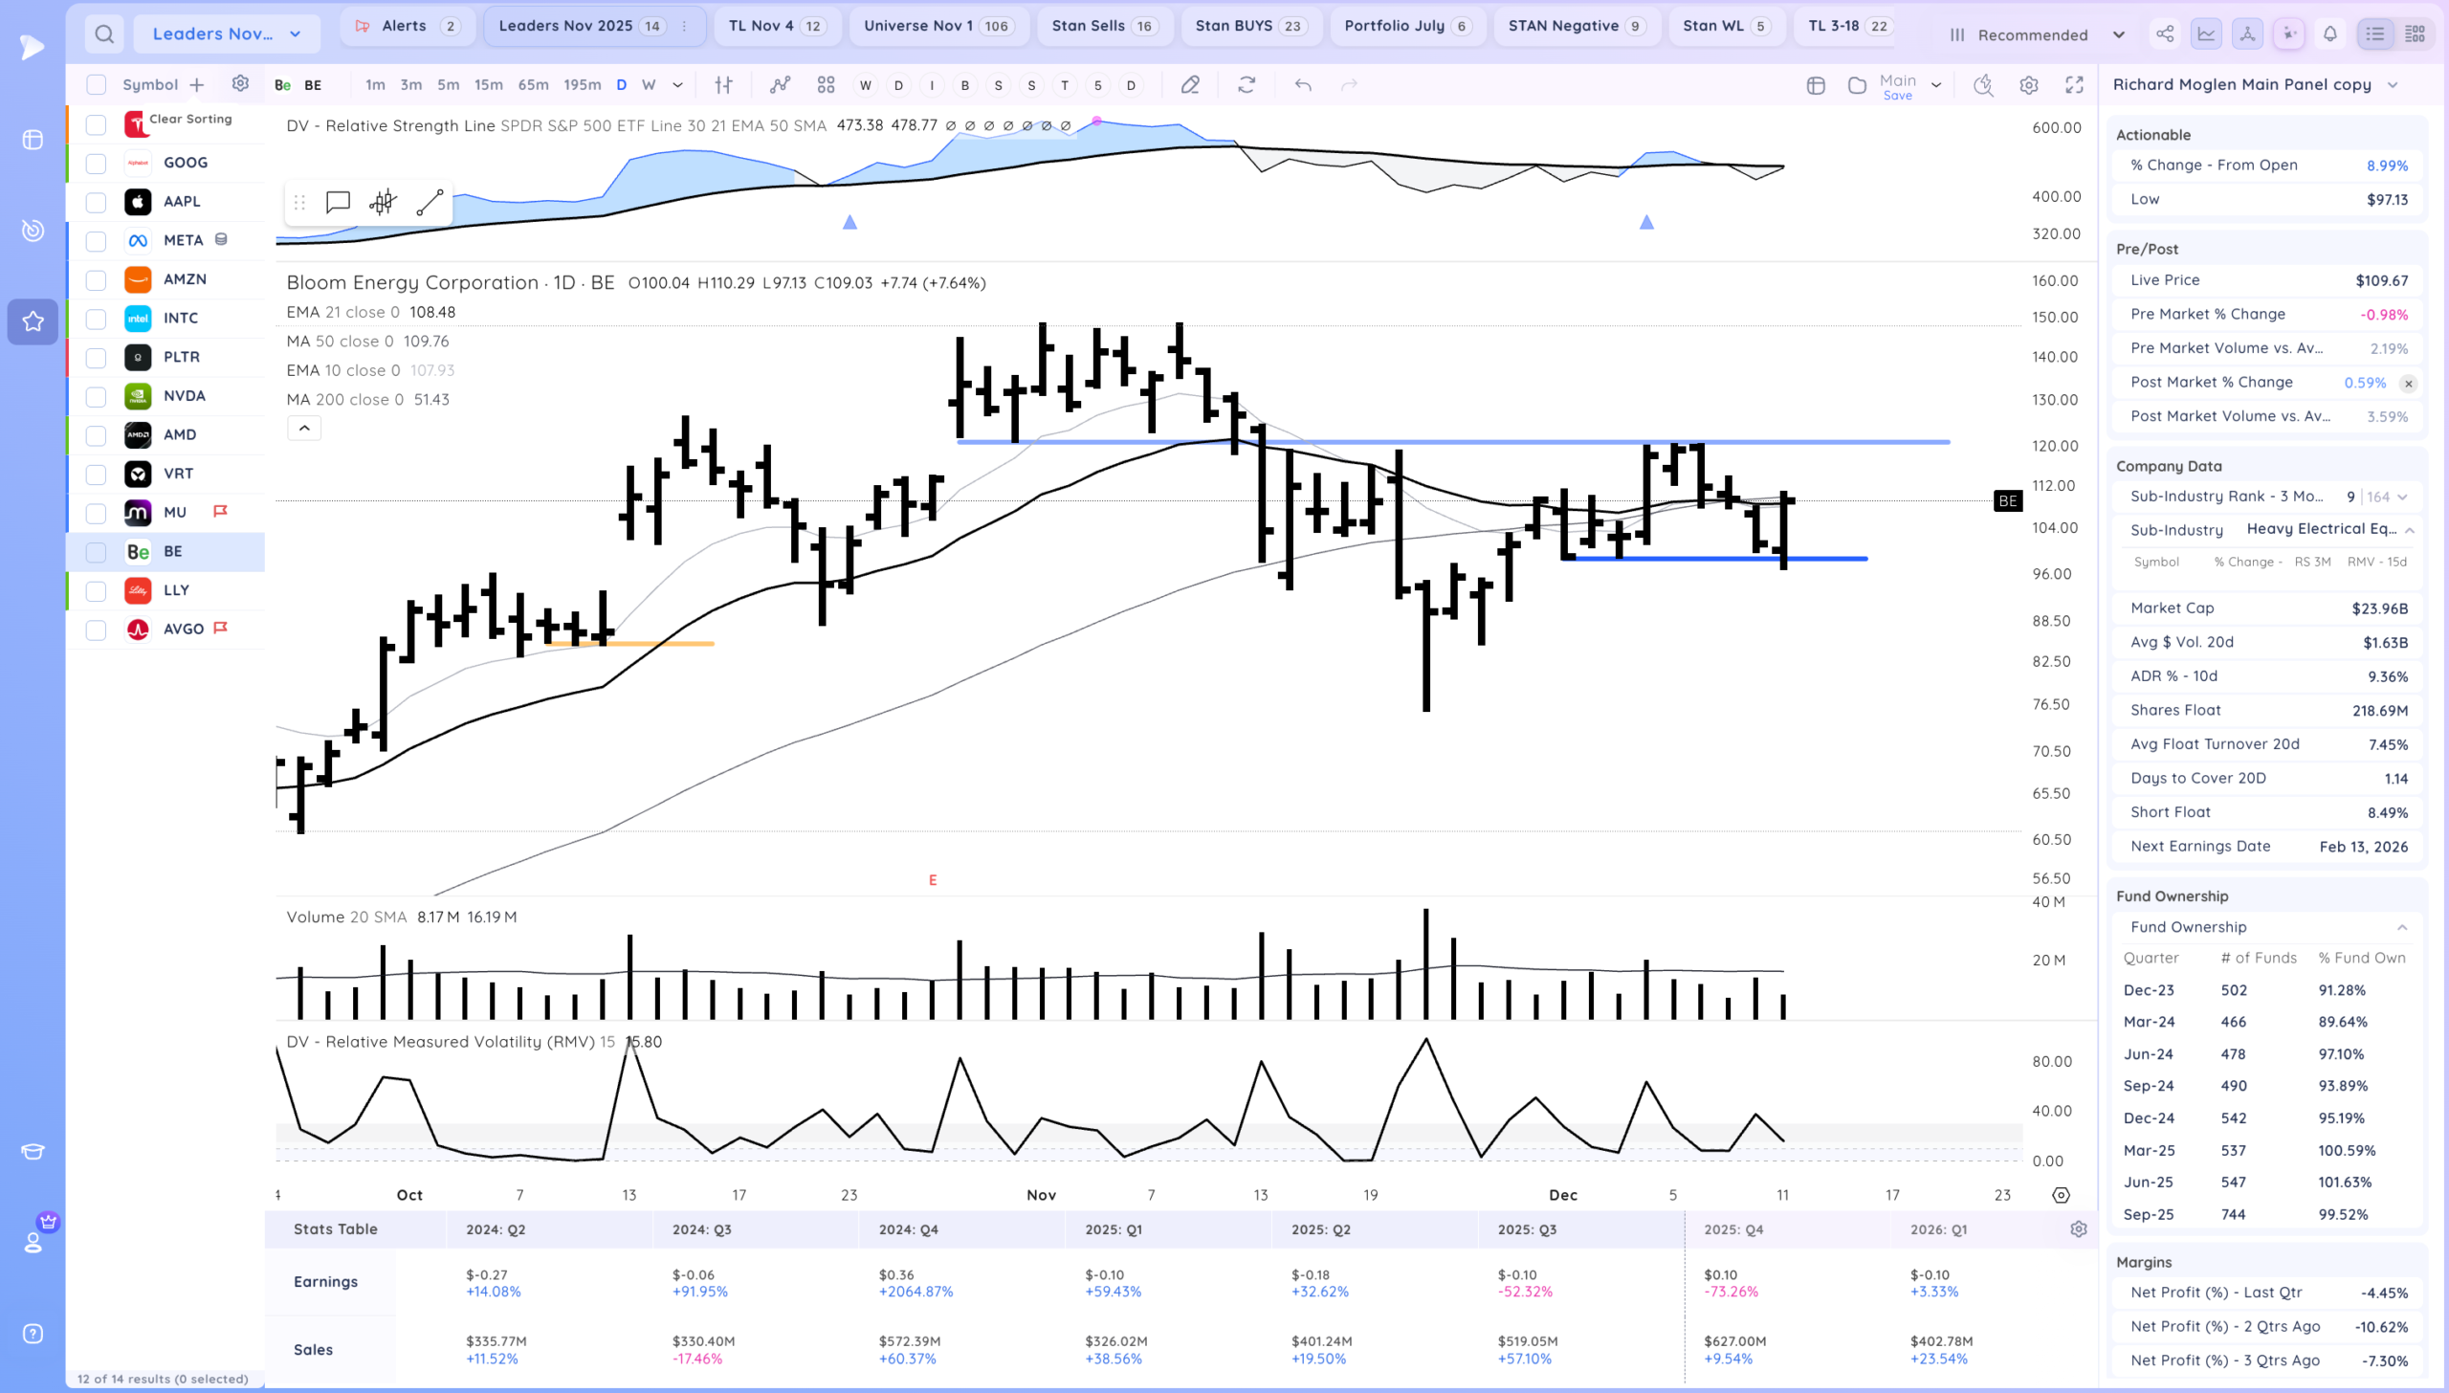
Task: Open the Leaders Nov watchlist dropdown
Action: click(227, 34)
